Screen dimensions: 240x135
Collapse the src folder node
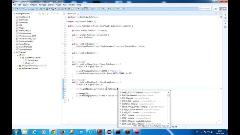[x=18, y=55]
